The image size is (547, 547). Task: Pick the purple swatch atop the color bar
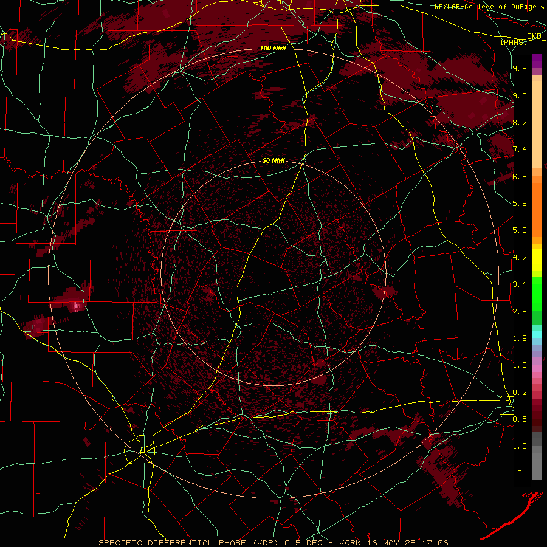[537, 61]
